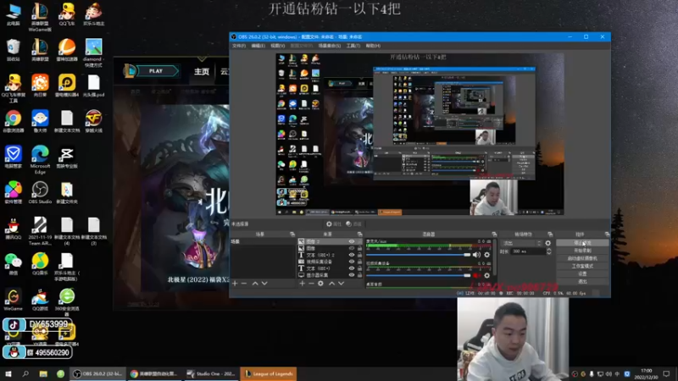The width and height of the screenshot is (678, 381).
Task: Open the Properties gear in the source toolbar
Action: [334, 224]
